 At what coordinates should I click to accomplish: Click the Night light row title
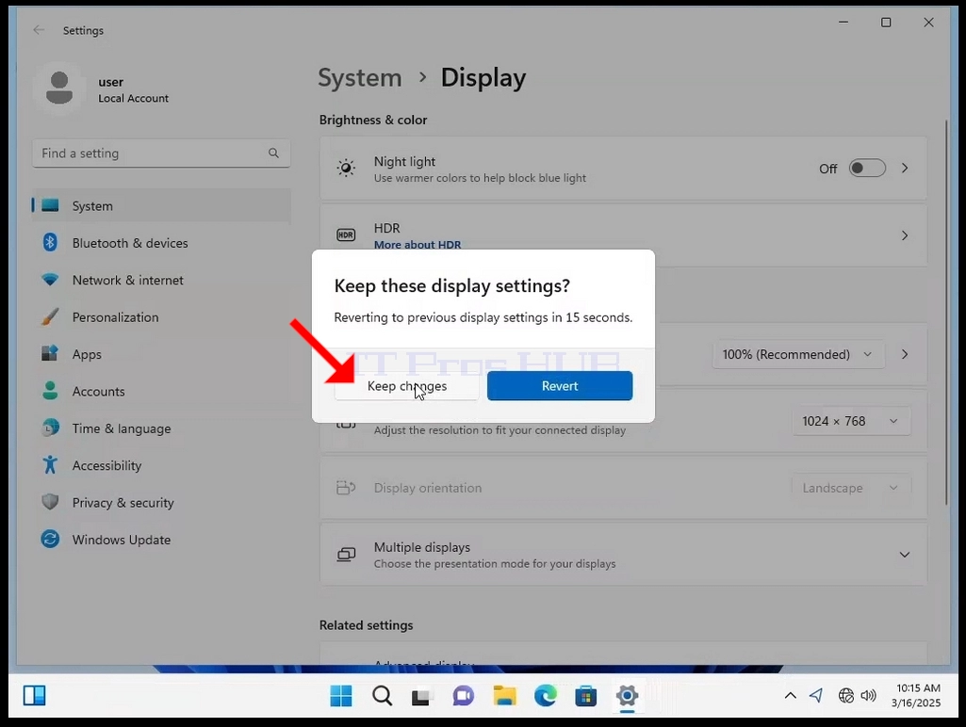(x=404, y=162)
